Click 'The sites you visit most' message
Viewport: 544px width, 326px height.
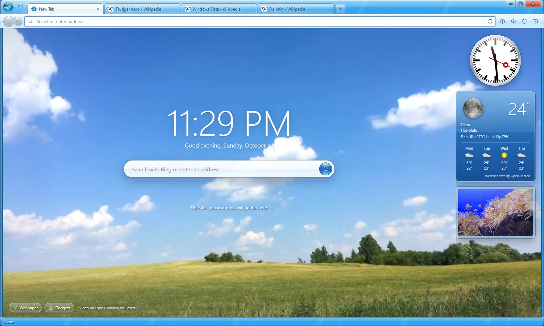229,208
